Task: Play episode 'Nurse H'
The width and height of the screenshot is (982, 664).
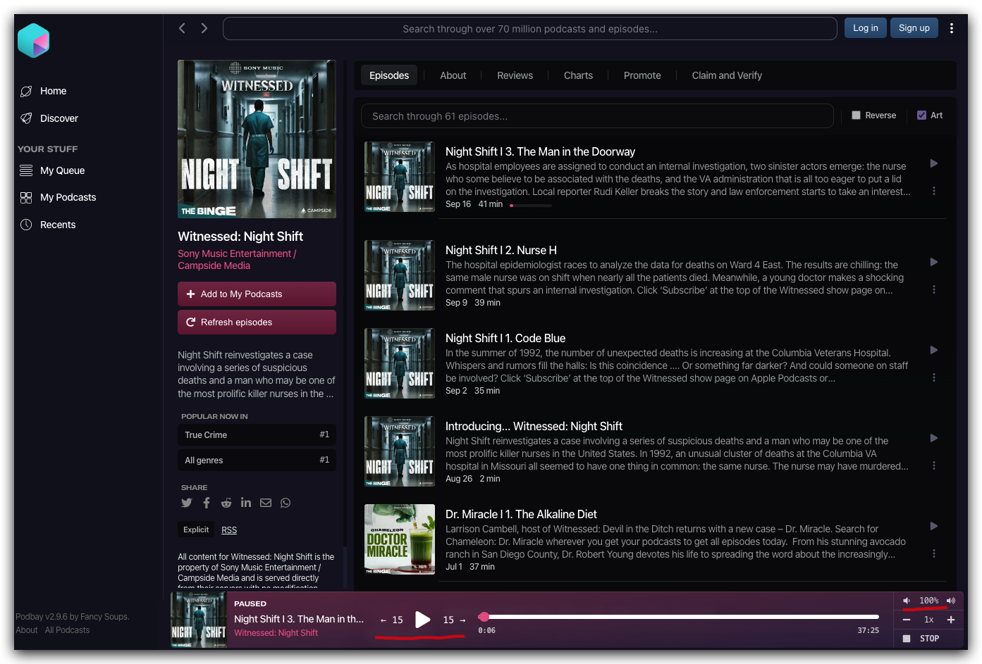Action: (x=934, y=262)
